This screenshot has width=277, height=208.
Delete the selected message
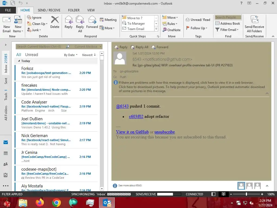tap(55, 22)
